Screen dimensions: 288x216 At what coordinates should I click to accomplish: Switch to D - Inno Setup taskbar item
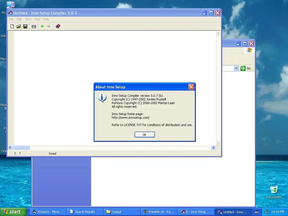coord(196,212)
